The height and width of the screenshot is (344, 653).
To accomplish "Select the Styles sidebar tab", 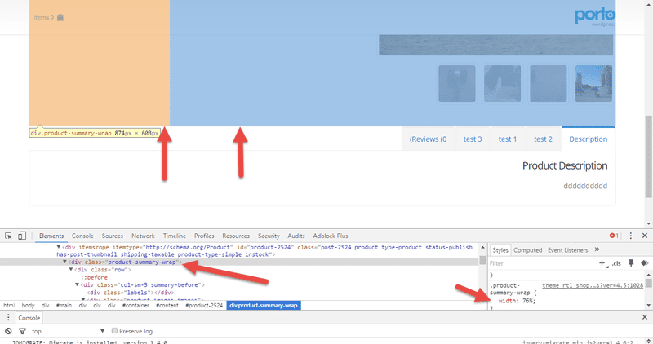I will [500, 250].
